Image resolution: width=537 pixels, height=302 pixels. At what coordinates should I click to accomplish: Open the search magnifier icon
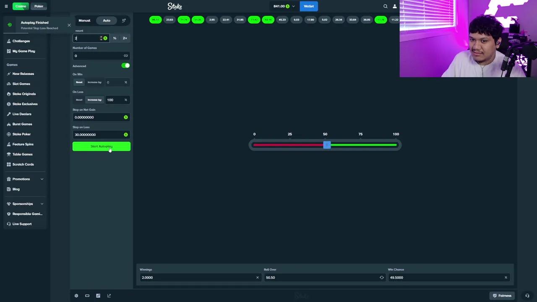point(385,6)
